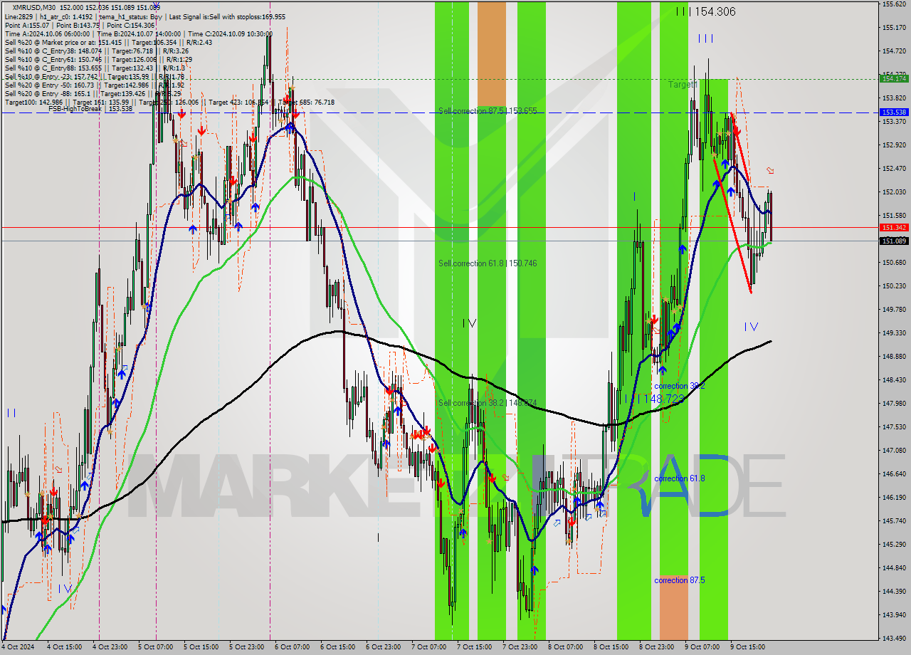The height and width of the screenshot is (655, 911).
Task: Click the 'Sell correction 61.8 | 150.746' label
Action: coord(488,263)
